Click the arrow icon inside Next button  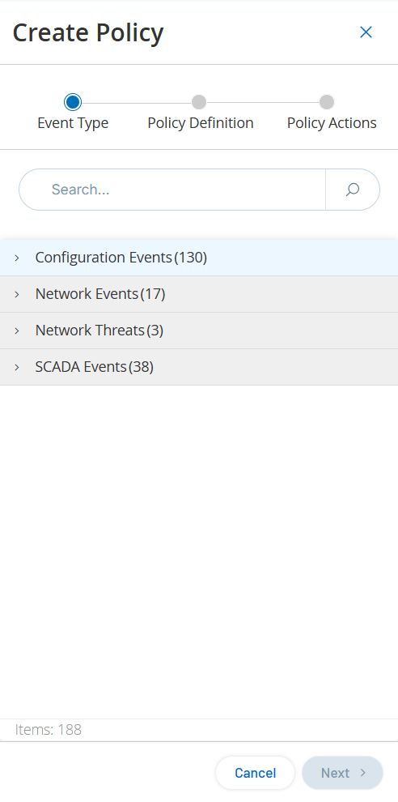coord(363,772)
